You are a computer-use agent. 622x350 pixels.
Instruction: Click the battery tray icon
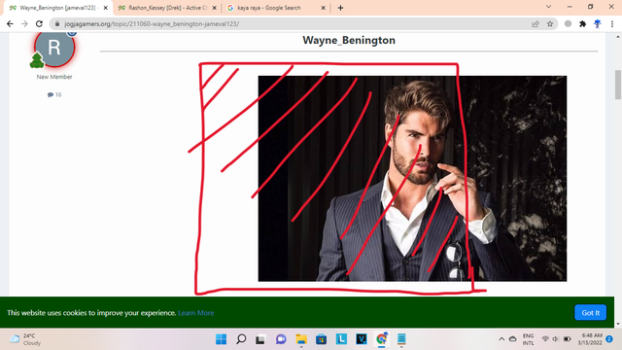568,339
